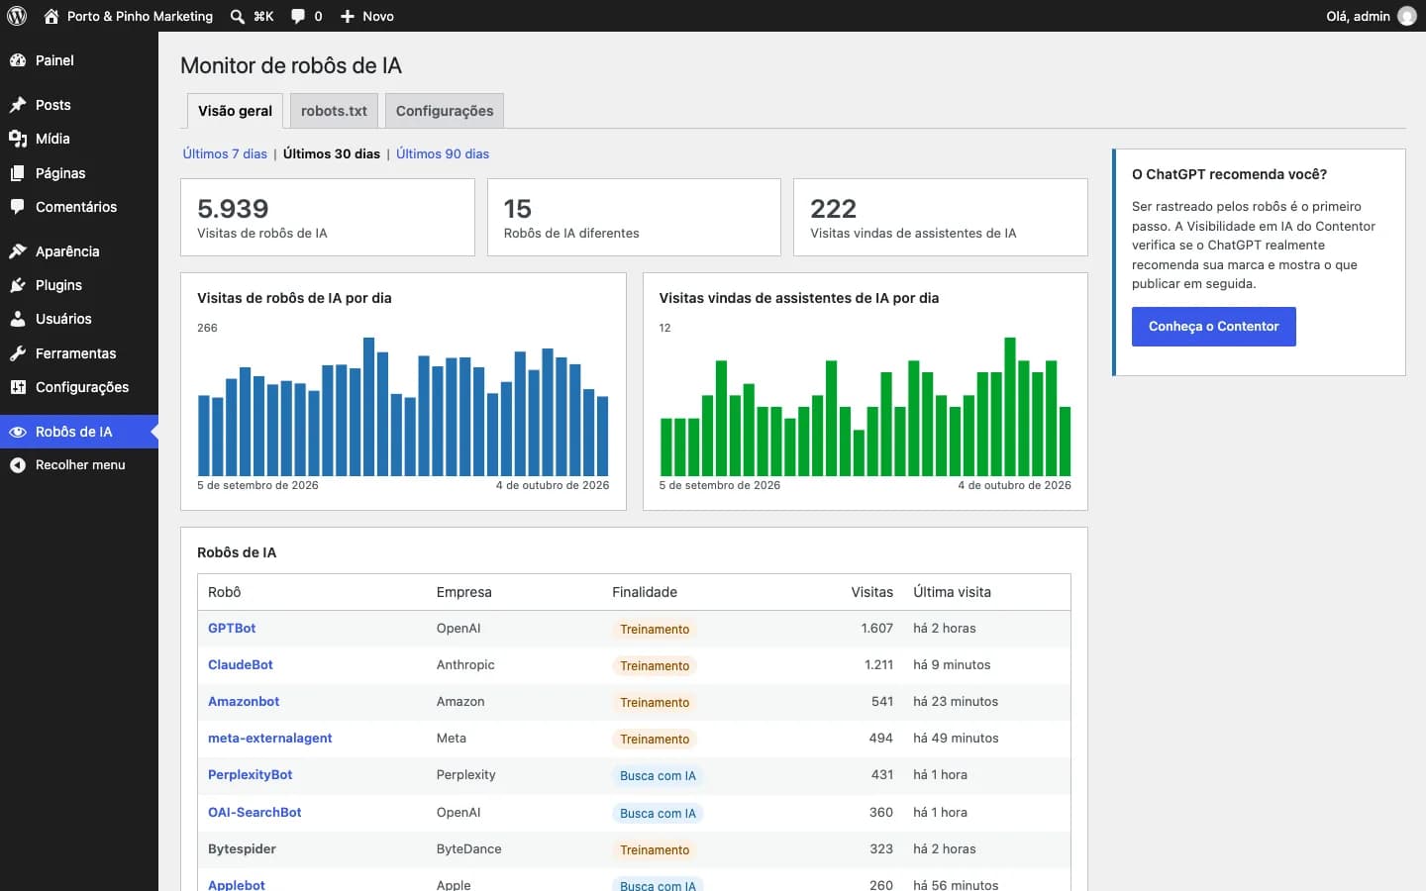Click the Busca com IA badge in PerplexityBot row
Image resolution: width=1426 pixels, height=891 pixels.
point(658,776)
